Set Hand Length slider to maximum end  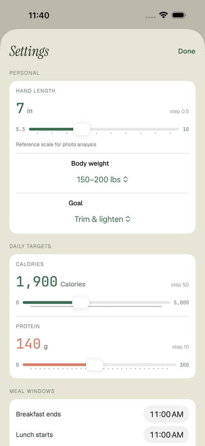pos(178,129)
